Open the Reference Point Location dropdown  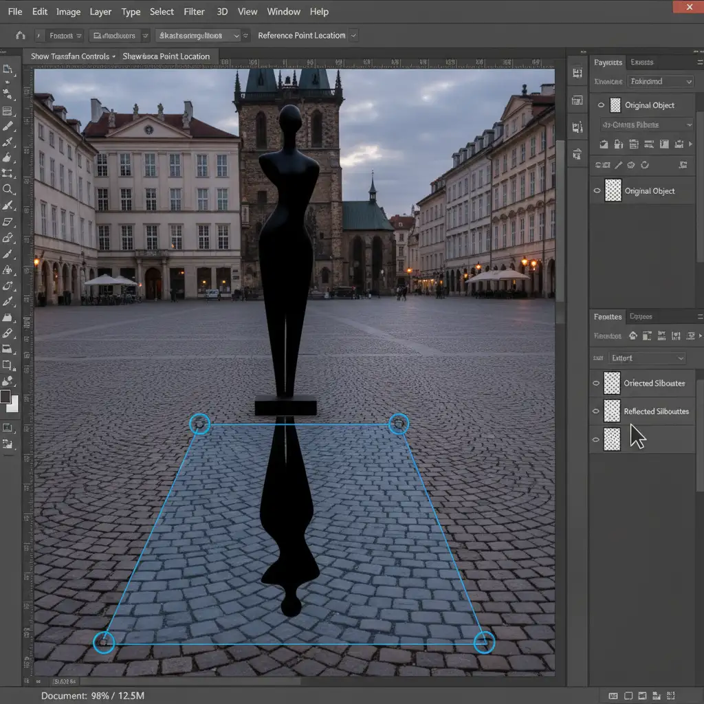click(354, 36)
